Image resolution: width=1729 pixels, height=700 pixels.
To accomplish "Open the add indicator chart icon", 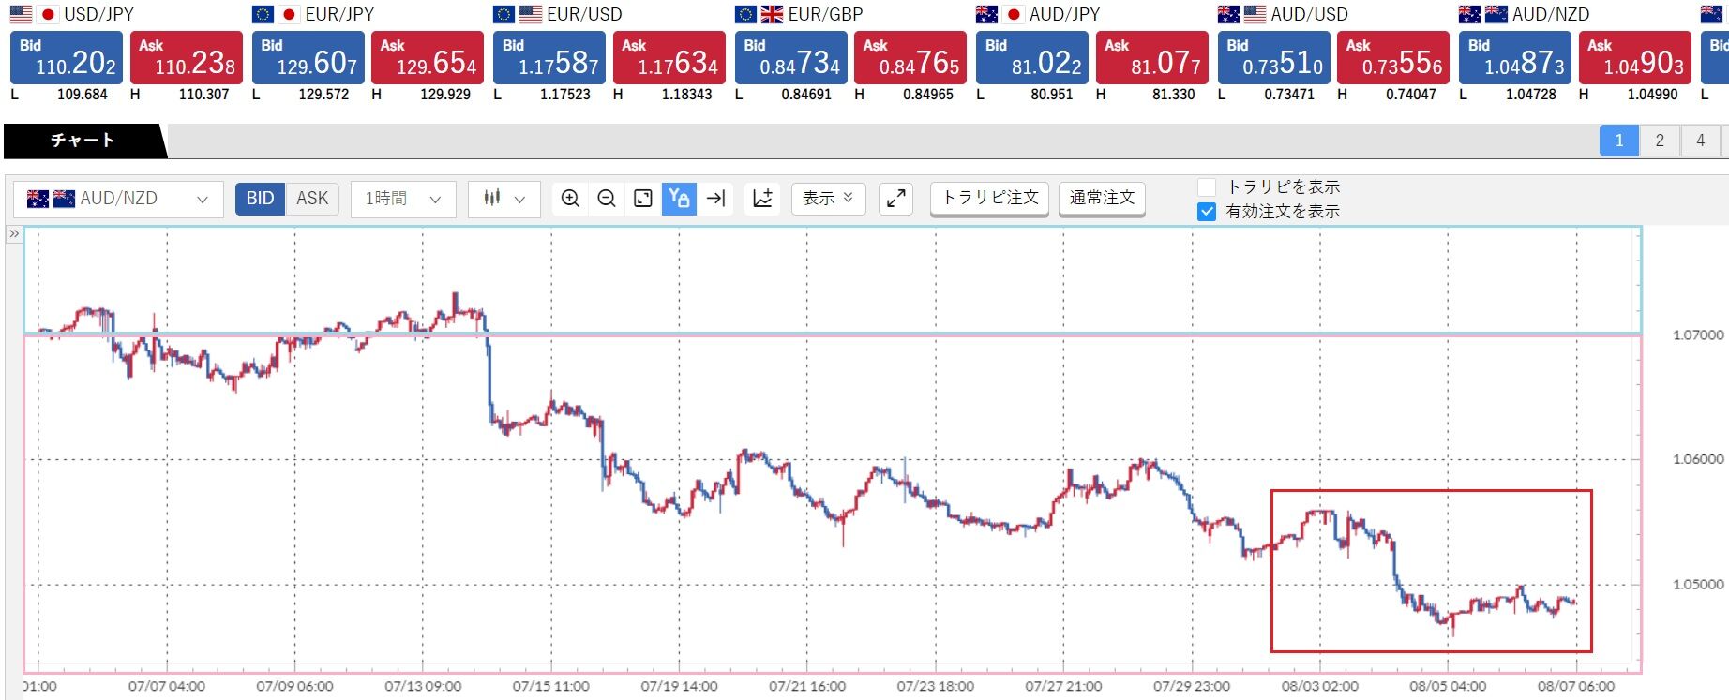I will pyautogui.click(x=763, y=199).
